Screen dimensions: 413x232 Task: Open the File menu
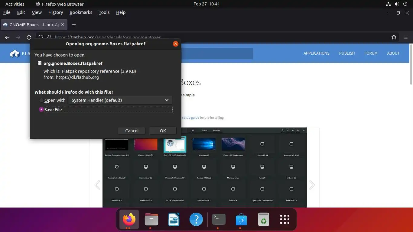pos(7,12)
